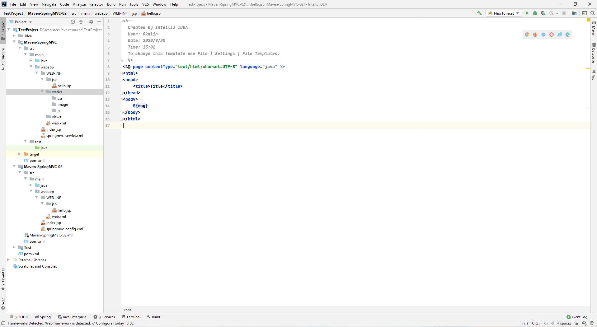This screenshot has height=327, width=597.
Task: Expand the target folder in project tree
Action: 20,154
